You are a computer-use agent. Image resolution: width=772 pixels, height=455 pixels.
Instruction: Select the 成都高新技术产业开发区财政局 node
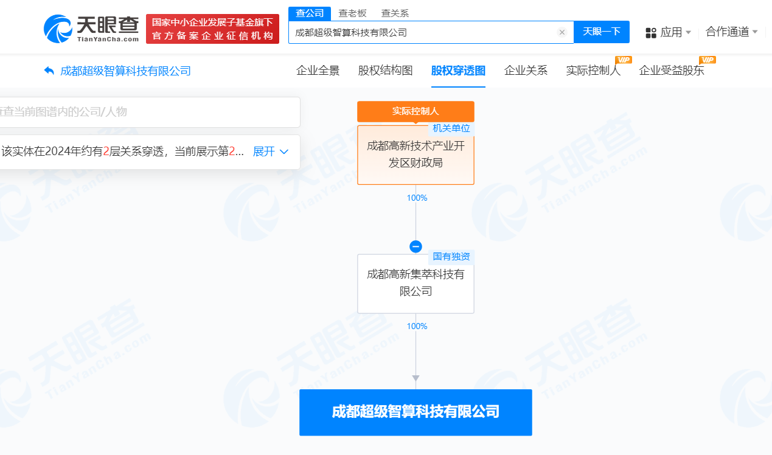(x=416, y=155)
